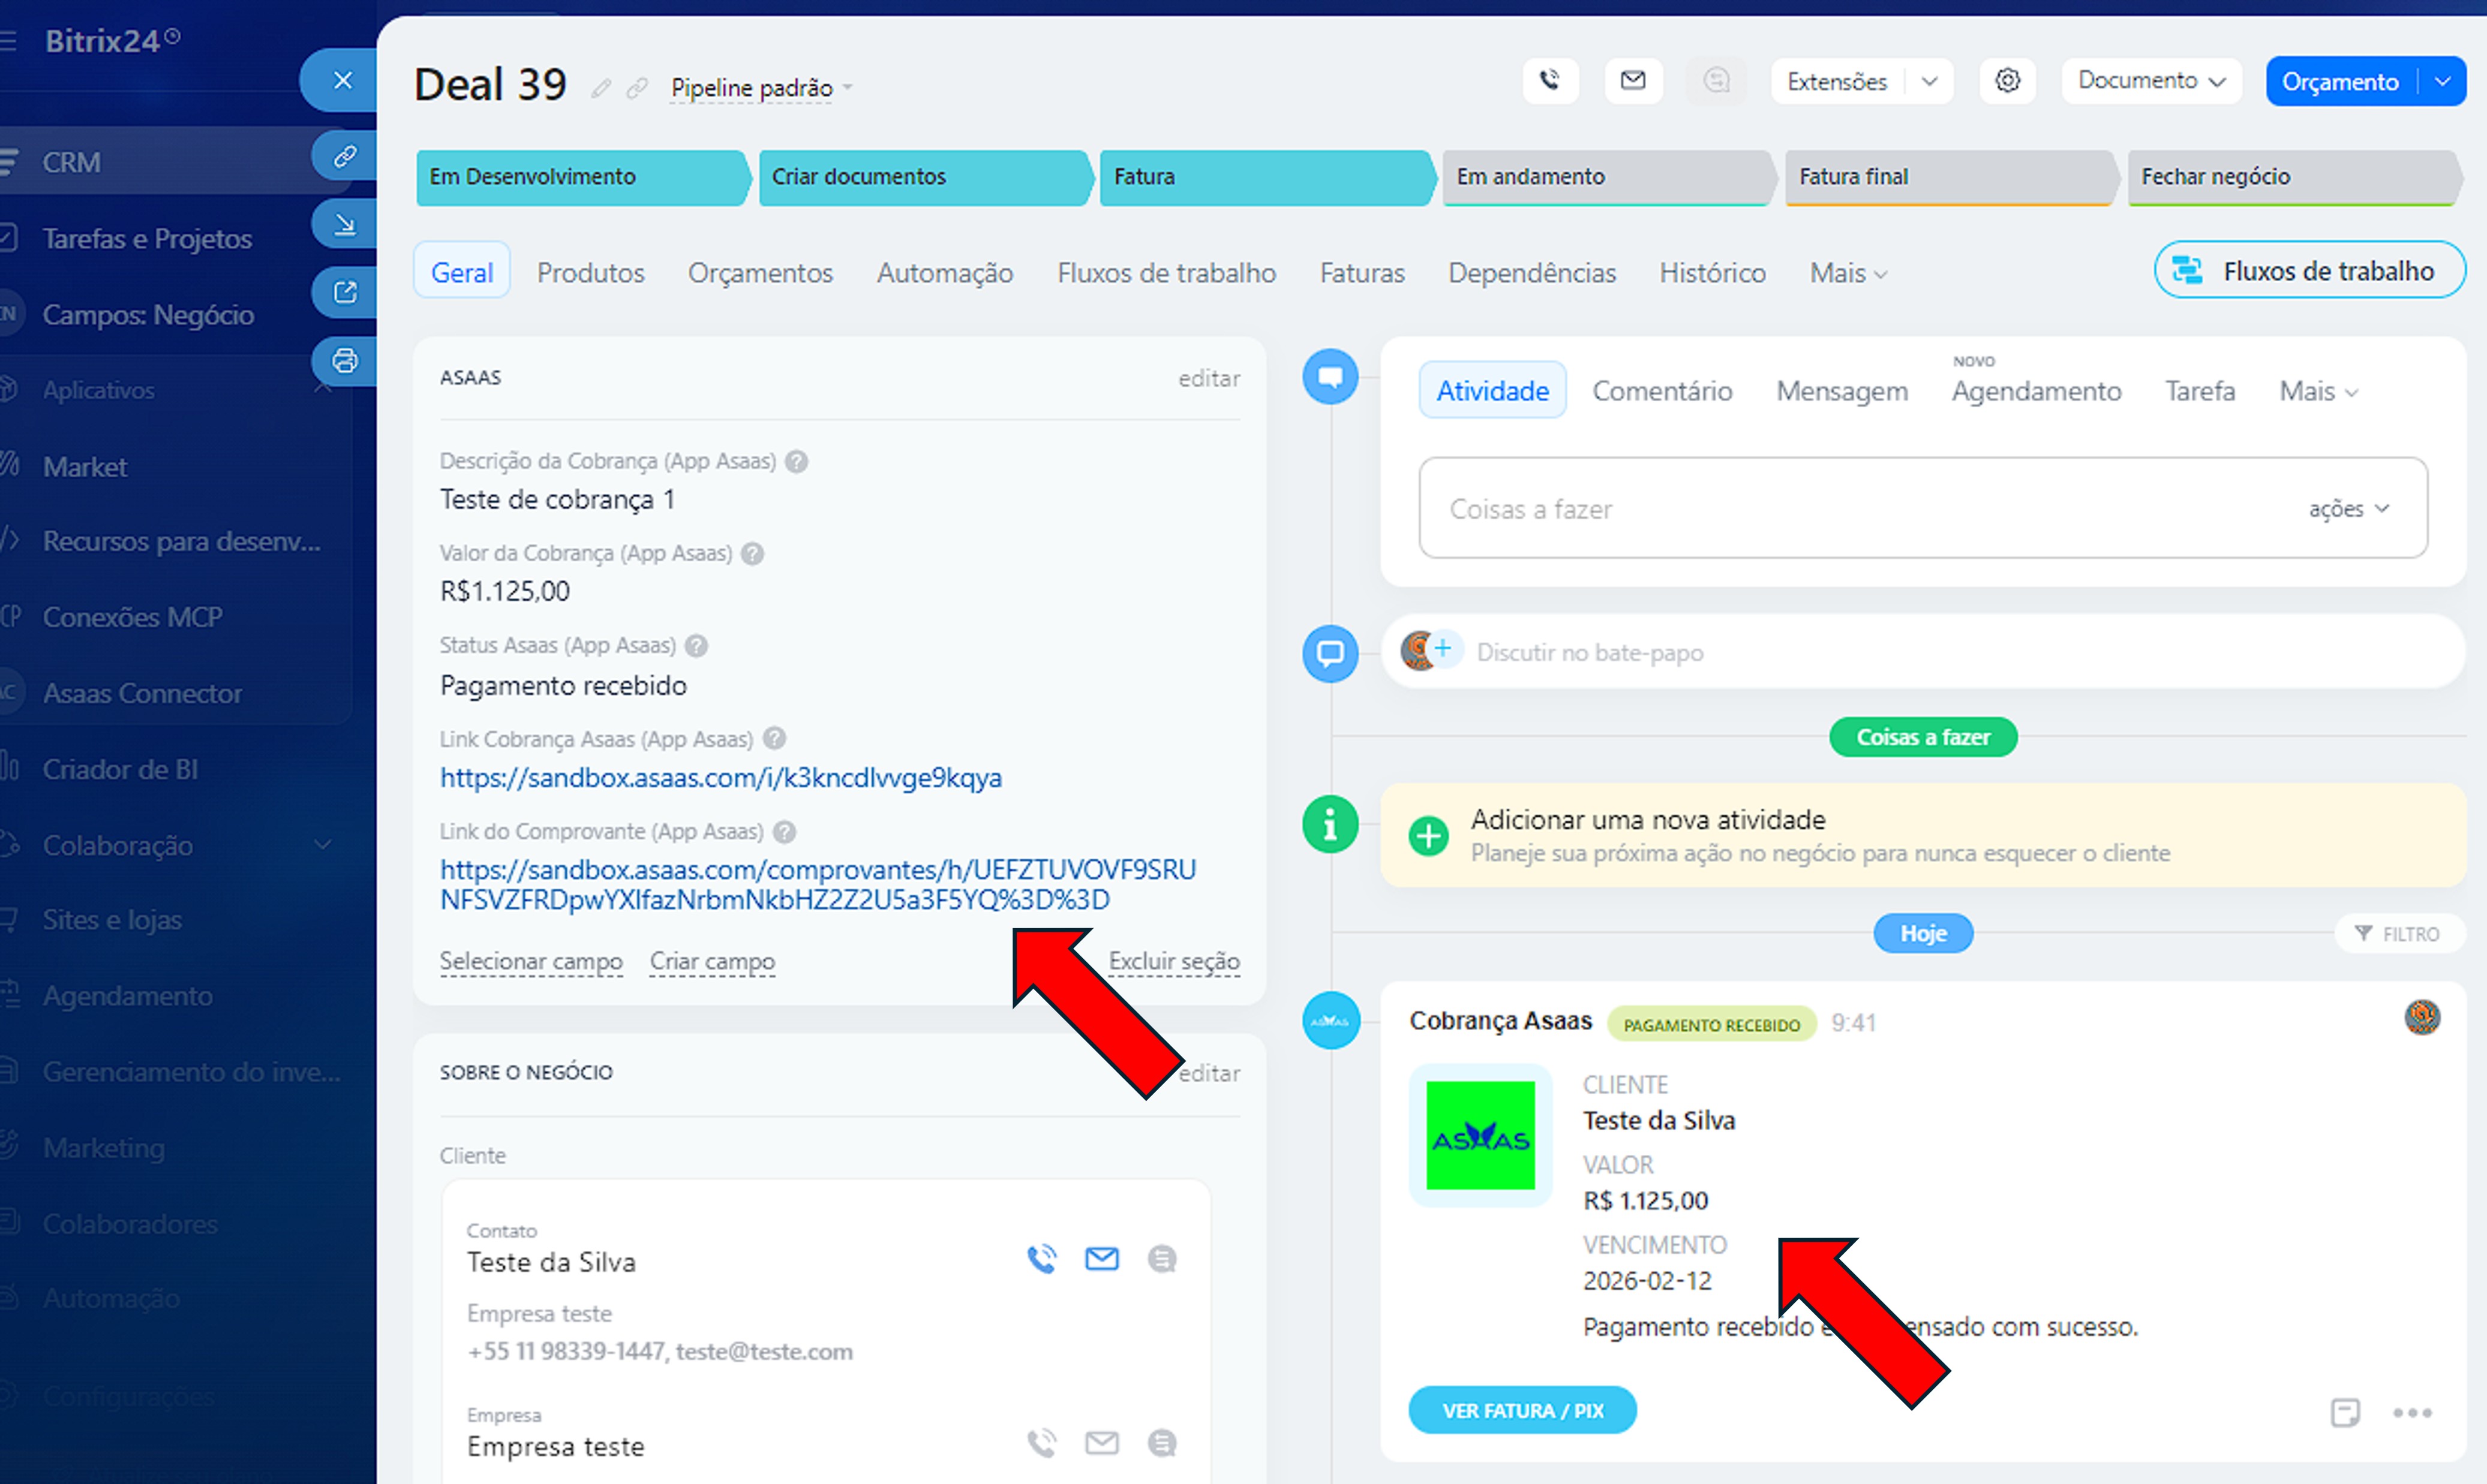Select the Comentário tab

[1662, 391]
